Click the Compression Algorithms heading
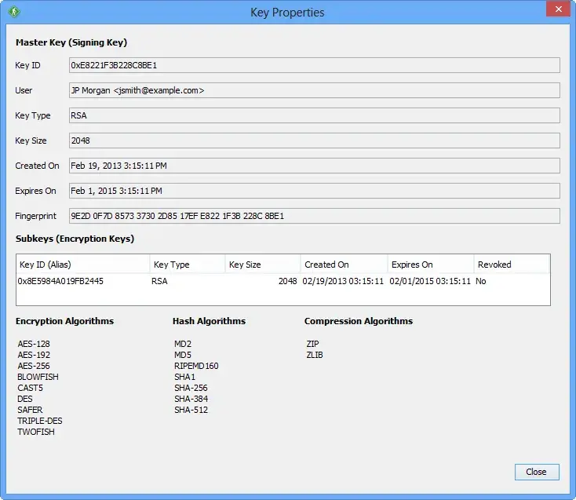Viewport: 576px width, 500px height. pyautogui.click(x=359, y=321)
